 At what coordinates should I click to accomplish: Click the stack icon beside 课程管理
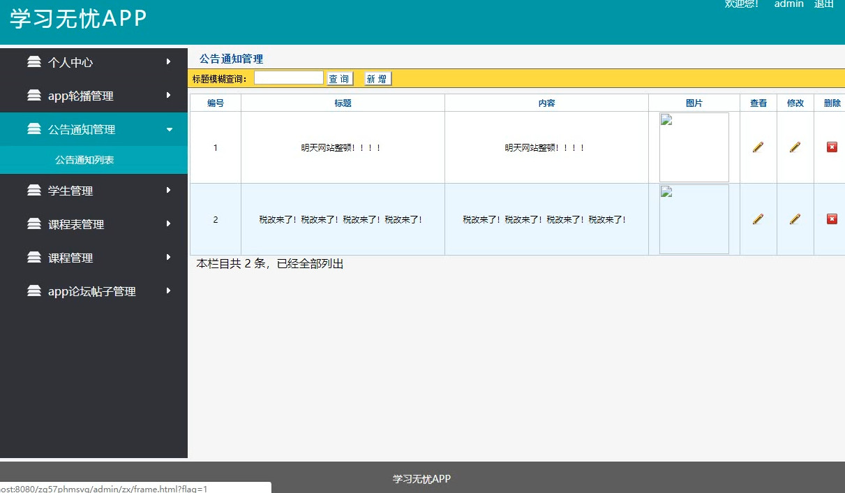point(34,257)
